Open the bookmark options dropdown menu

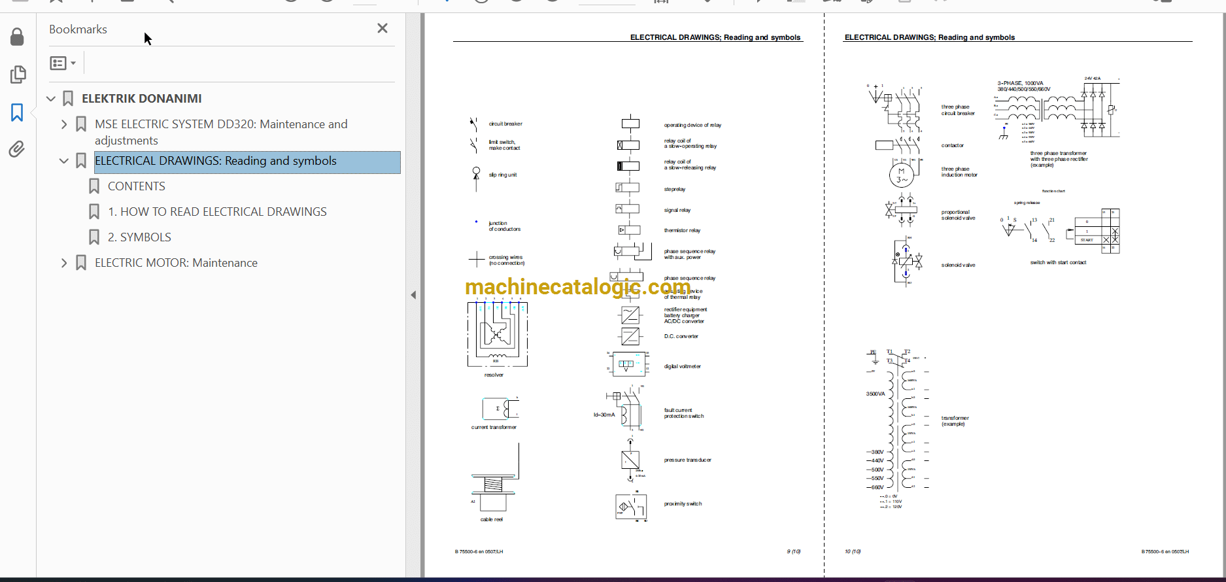tap(63, 63)
